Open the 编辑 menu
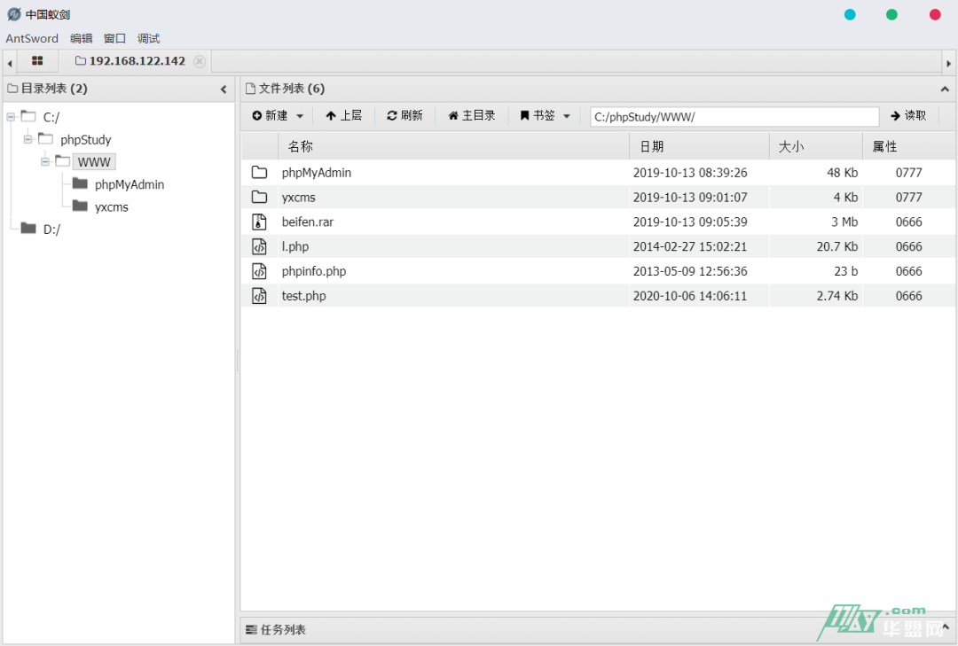The height and width of the screenshot is (646, 958). pyautogui.click(x=81, y=39)
